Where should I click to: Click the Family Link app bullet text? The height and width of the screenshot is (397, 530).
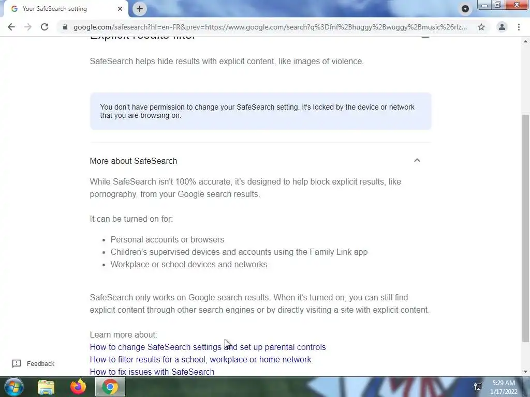coord(239,252)
